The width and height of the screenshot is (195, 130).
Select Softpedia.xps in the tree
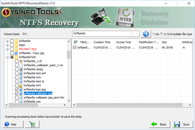point(32,101)
